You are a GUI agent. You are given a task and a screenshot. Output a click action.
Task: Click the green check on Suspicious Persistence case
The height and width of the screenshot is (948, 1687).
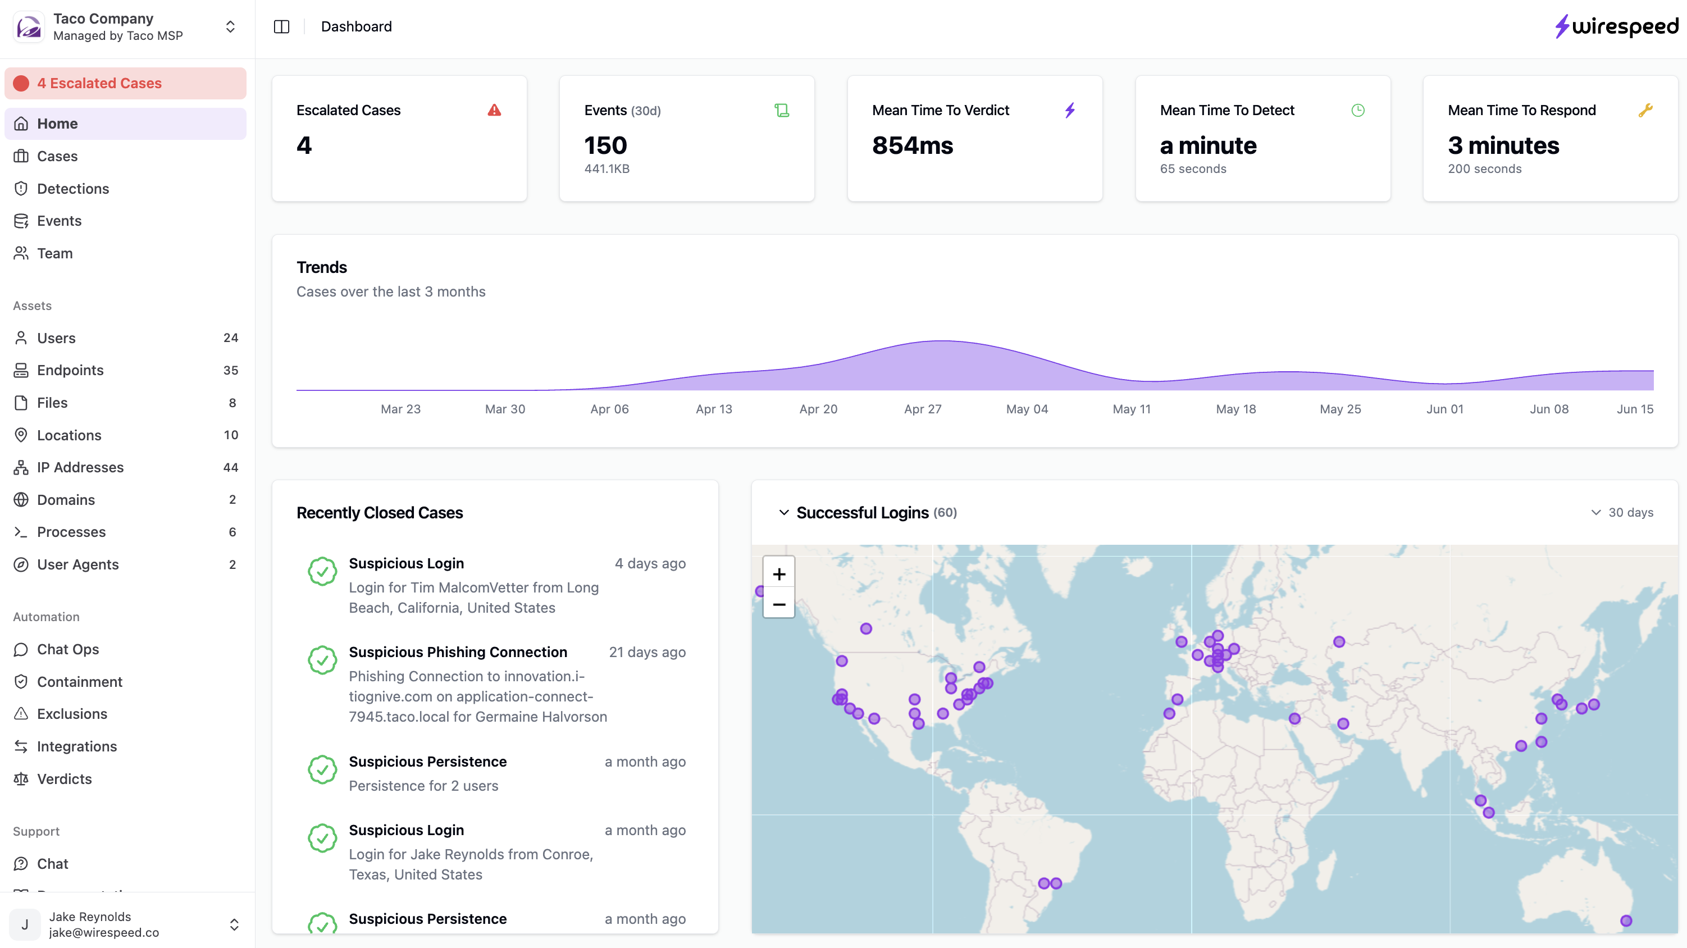pos(322,770)
